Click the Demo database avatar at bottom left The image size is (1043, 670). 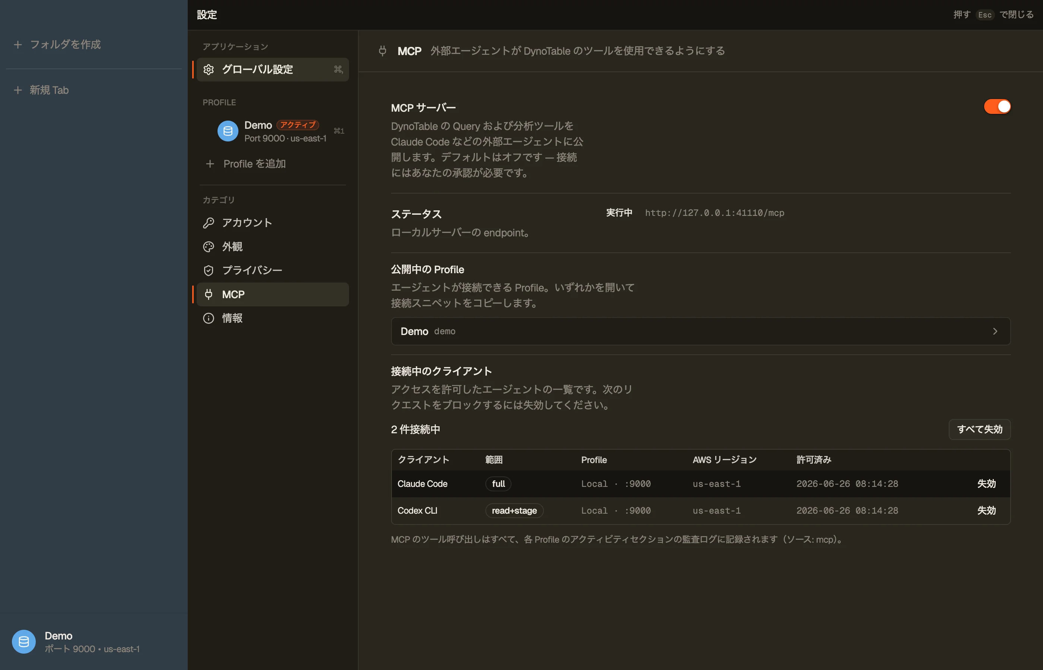(x=23, y=642)
